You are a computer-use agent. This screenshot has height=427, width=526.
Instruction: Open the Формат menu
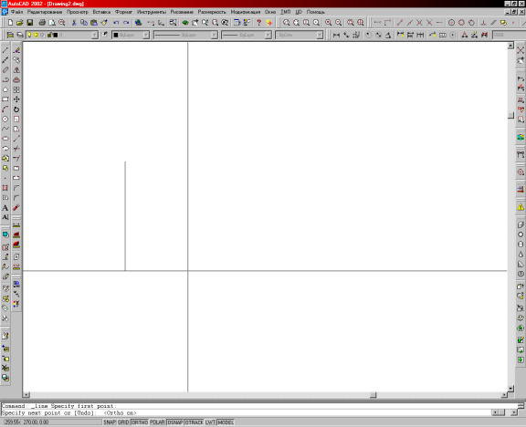pos(123,12)
